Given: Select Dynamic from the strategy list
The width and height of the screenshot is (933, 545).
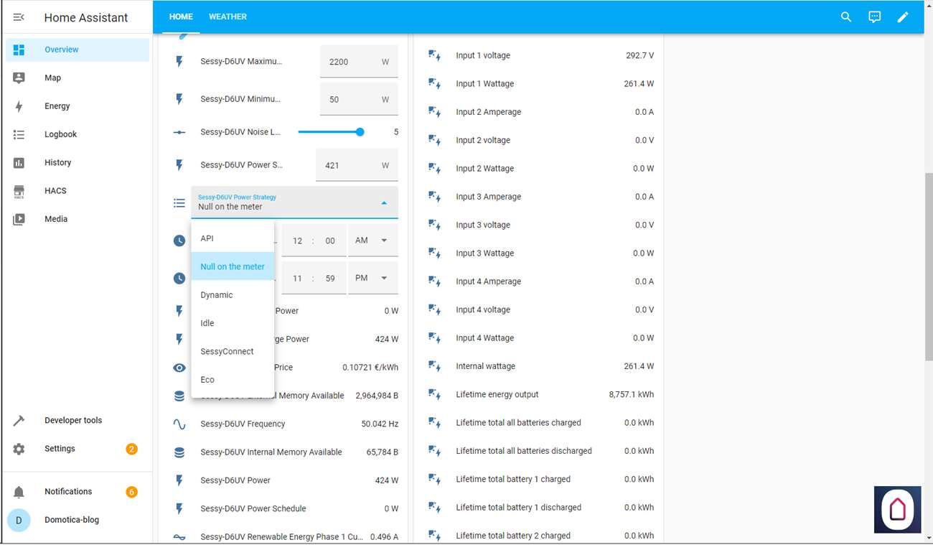Looking at the screenshot, I should 217,295.
